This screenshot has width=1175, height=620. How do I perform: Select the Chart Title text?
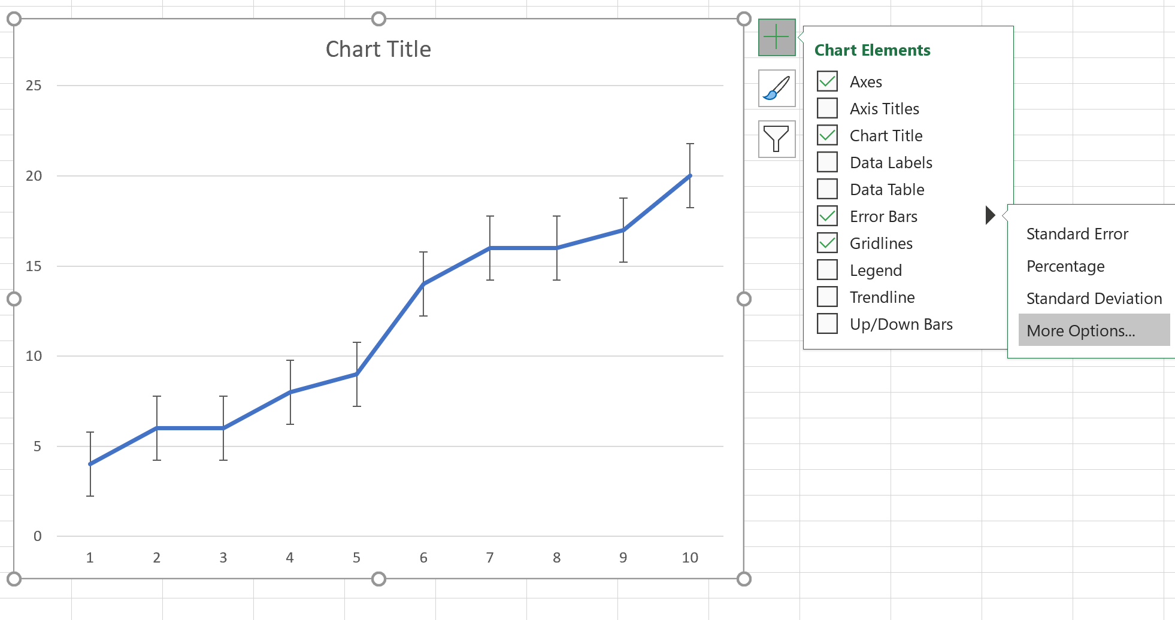pyautogui.click(x=378, y=49)
